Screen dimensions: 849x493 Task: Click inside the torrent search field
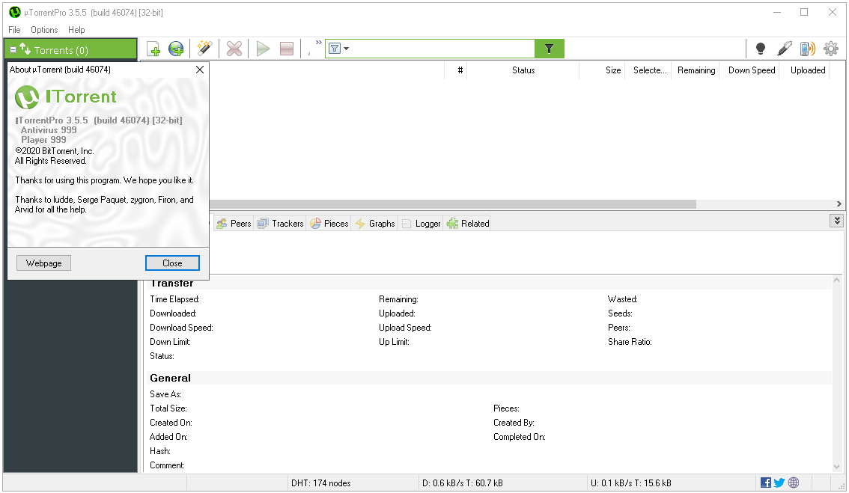click(x=442, y=49)
